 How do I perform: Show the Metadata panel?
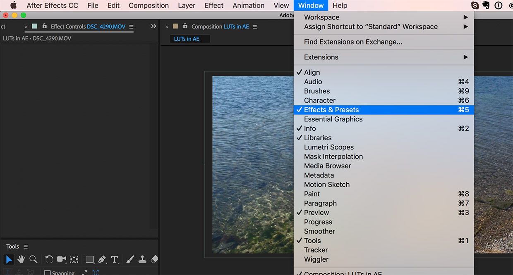point(384,175)
